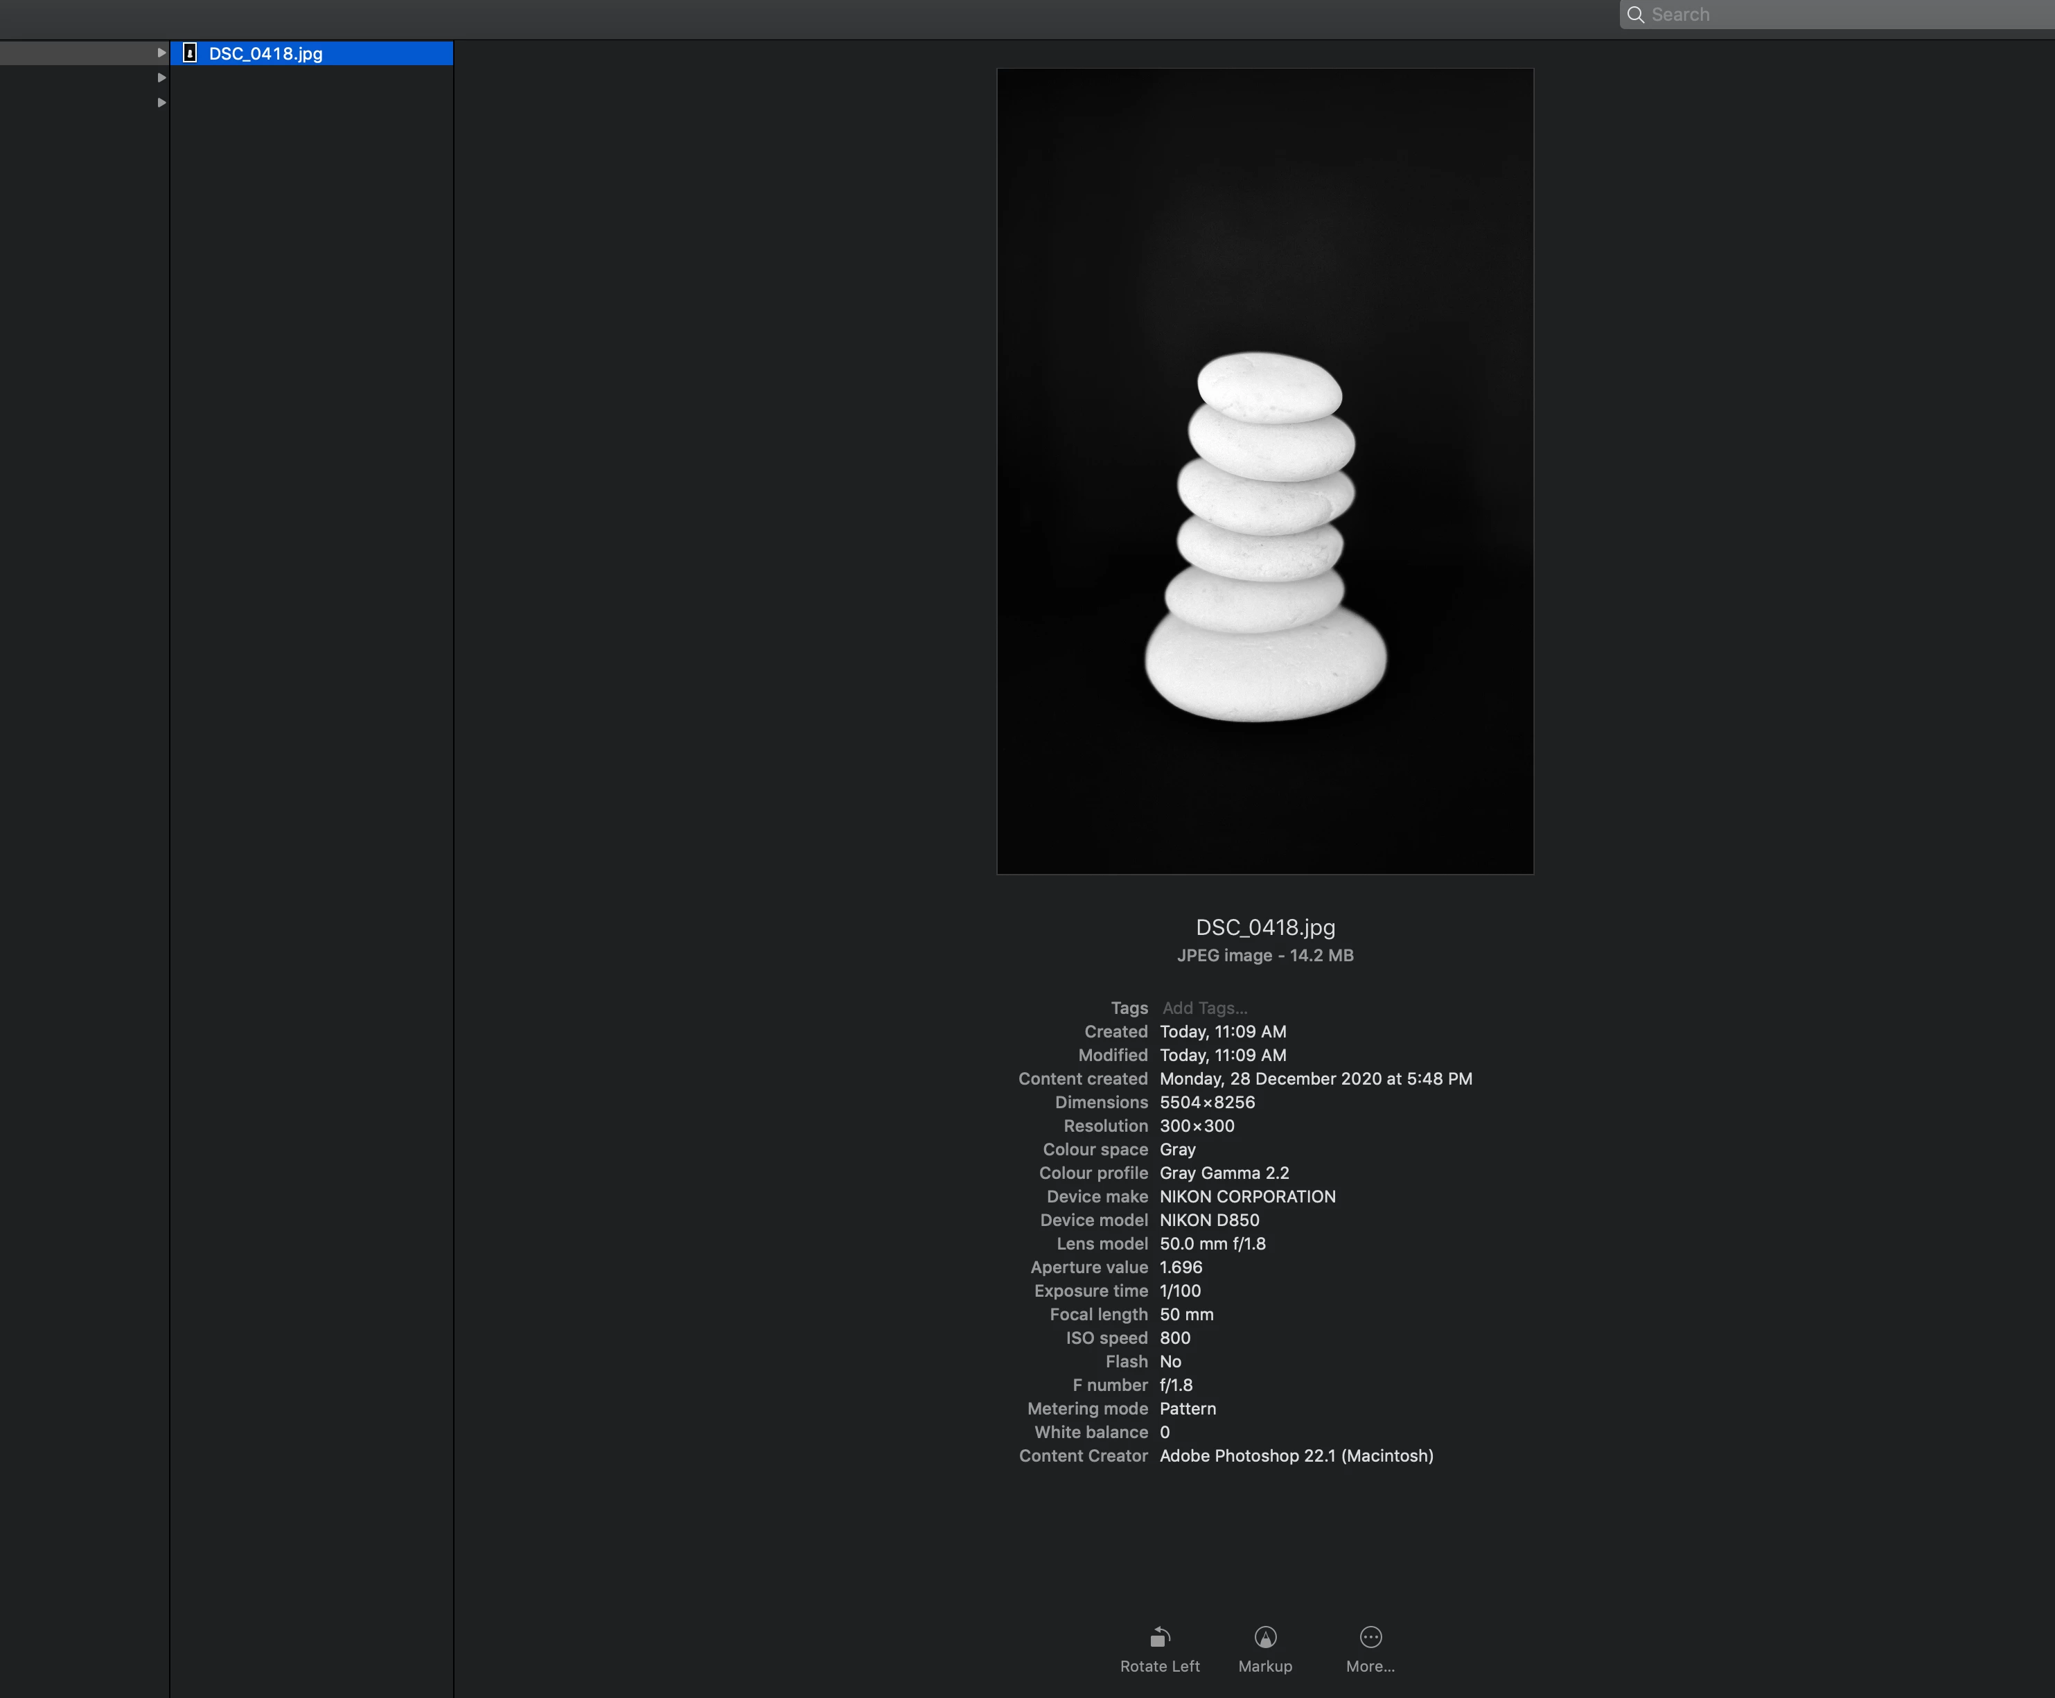Click the magnifying glass search icon
Viewport: 2055px width, 1698px height.
tap(1634, 15)
